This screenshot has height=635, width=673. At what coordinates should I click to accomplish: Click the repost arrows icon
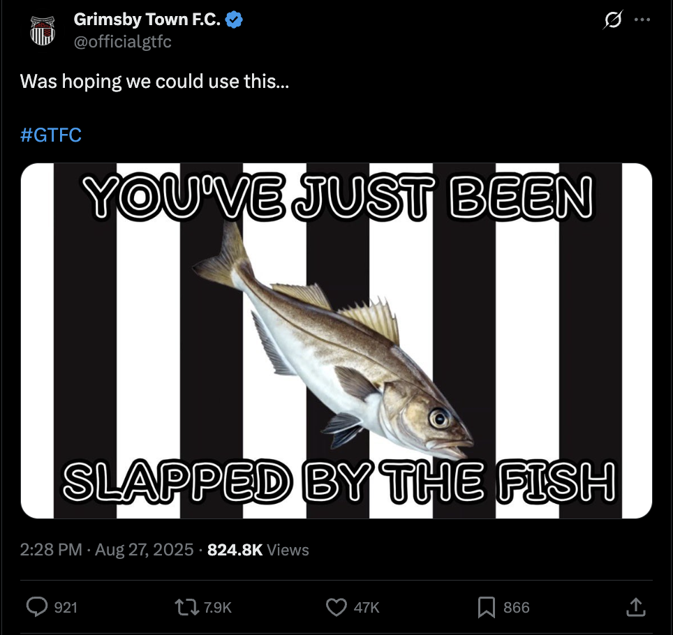(186, 607)
